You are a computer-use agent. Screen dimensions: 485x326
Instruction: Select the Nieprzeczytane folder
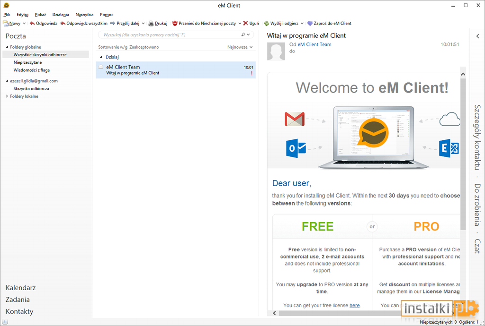pos(27,62)
